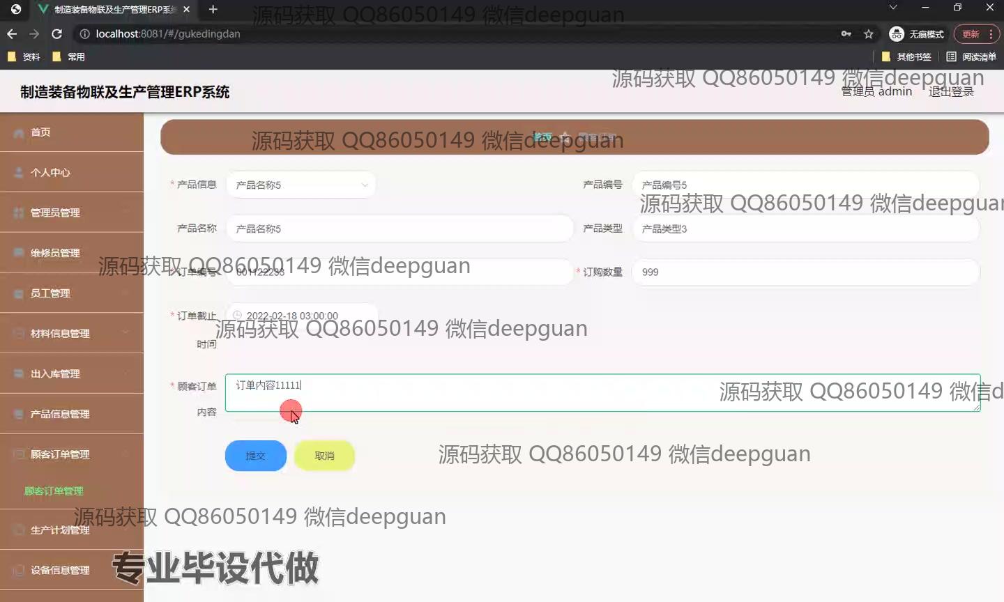Open 设备信息管理 in the sidebar
Viewport: 1004px width, 602px height.
click(x=60, y=570)
